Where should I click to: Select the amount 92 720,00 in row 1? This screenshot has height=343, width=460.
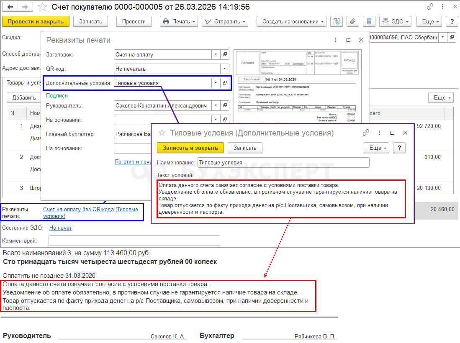point(429,126)
